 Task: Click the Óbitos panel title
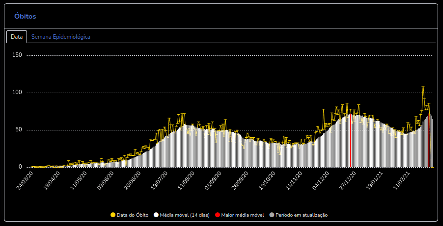coord(25,16)
